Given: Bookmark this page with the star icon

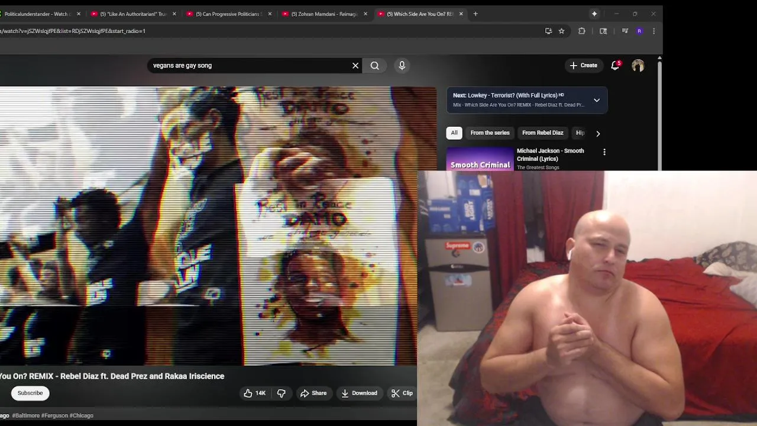Looking at the screenshot, I should coord(562,31).
